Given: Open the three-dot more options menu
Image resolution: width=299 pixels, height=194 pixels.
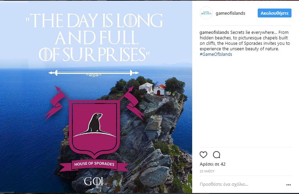Looking at the screenshot, I should 288,185.
